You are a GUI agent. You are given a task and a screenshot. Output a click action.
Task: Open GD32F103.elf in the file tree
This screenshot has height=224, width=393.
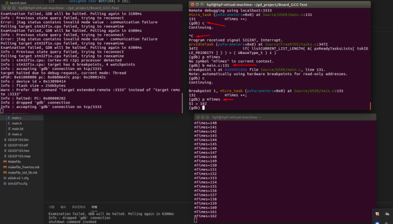tap(18, 146)
